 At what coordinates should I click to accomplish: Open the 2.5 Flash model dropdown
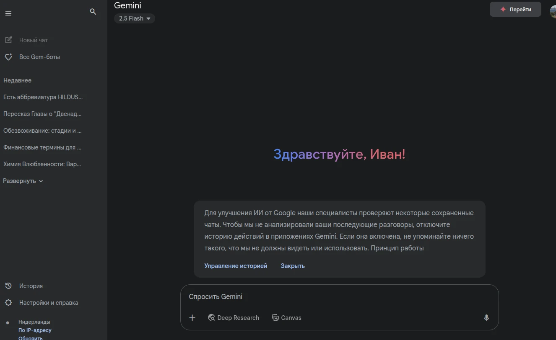pos(135,18)
